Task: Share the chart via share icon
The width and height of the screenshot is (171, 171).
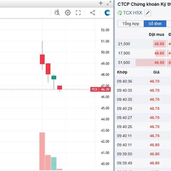Action: 93,13
